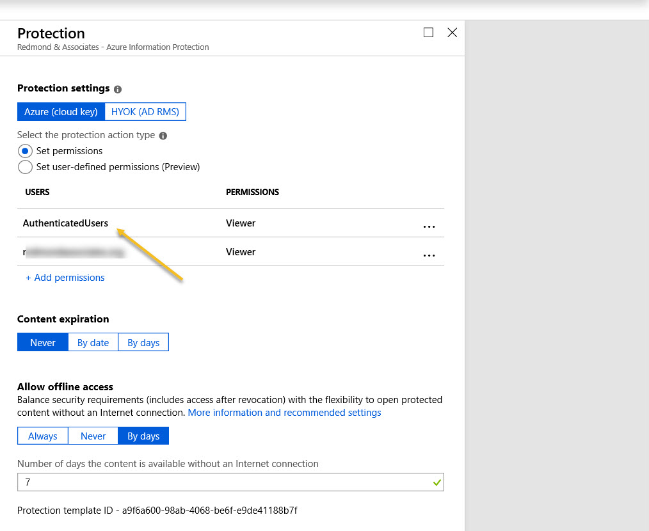This screenshot has height=531, width=649.
Task: Close the Protection blade
Action: 453,32
